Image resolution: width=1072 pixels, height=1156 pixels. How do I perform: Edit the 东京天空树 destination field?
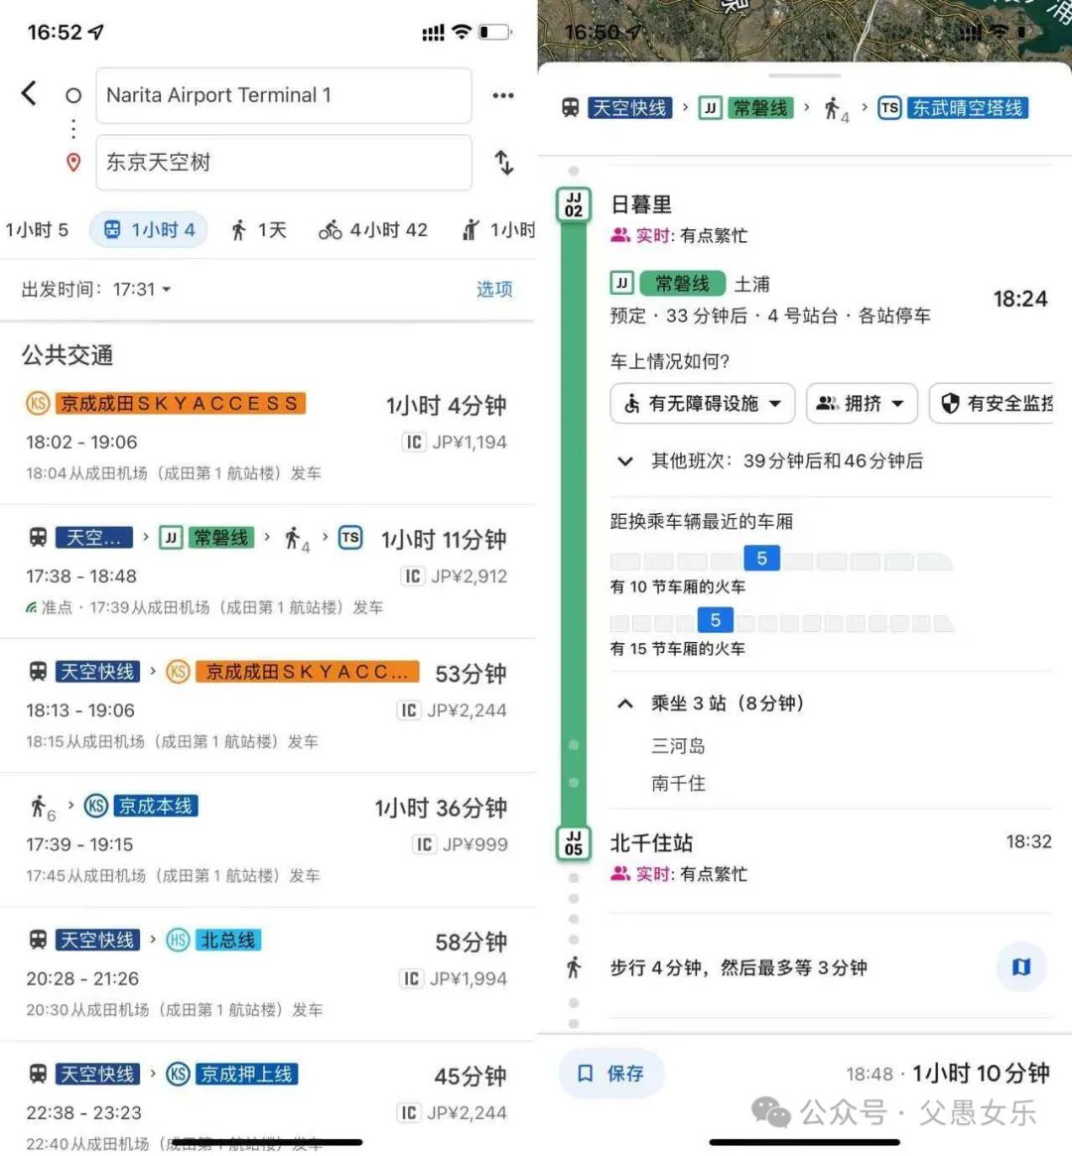pyautogui.click(x=284, y=162)
